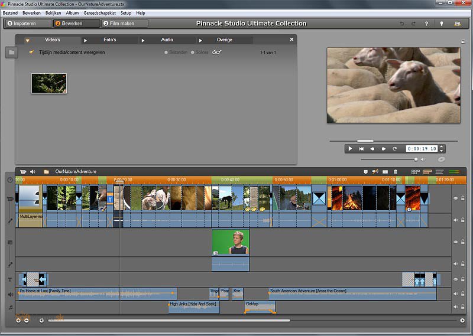
Task: Go to step 3 Film maken
Action: pyautogui.click(x=125, y=24)
